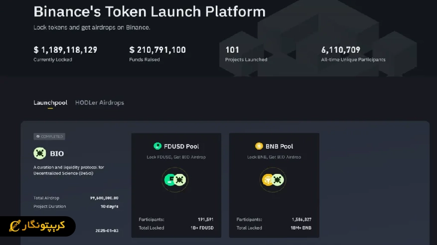Click FDUSD Pool participants count 191,591
The height and width of the screenshot is (245, 437).
(x=205, y=220)
